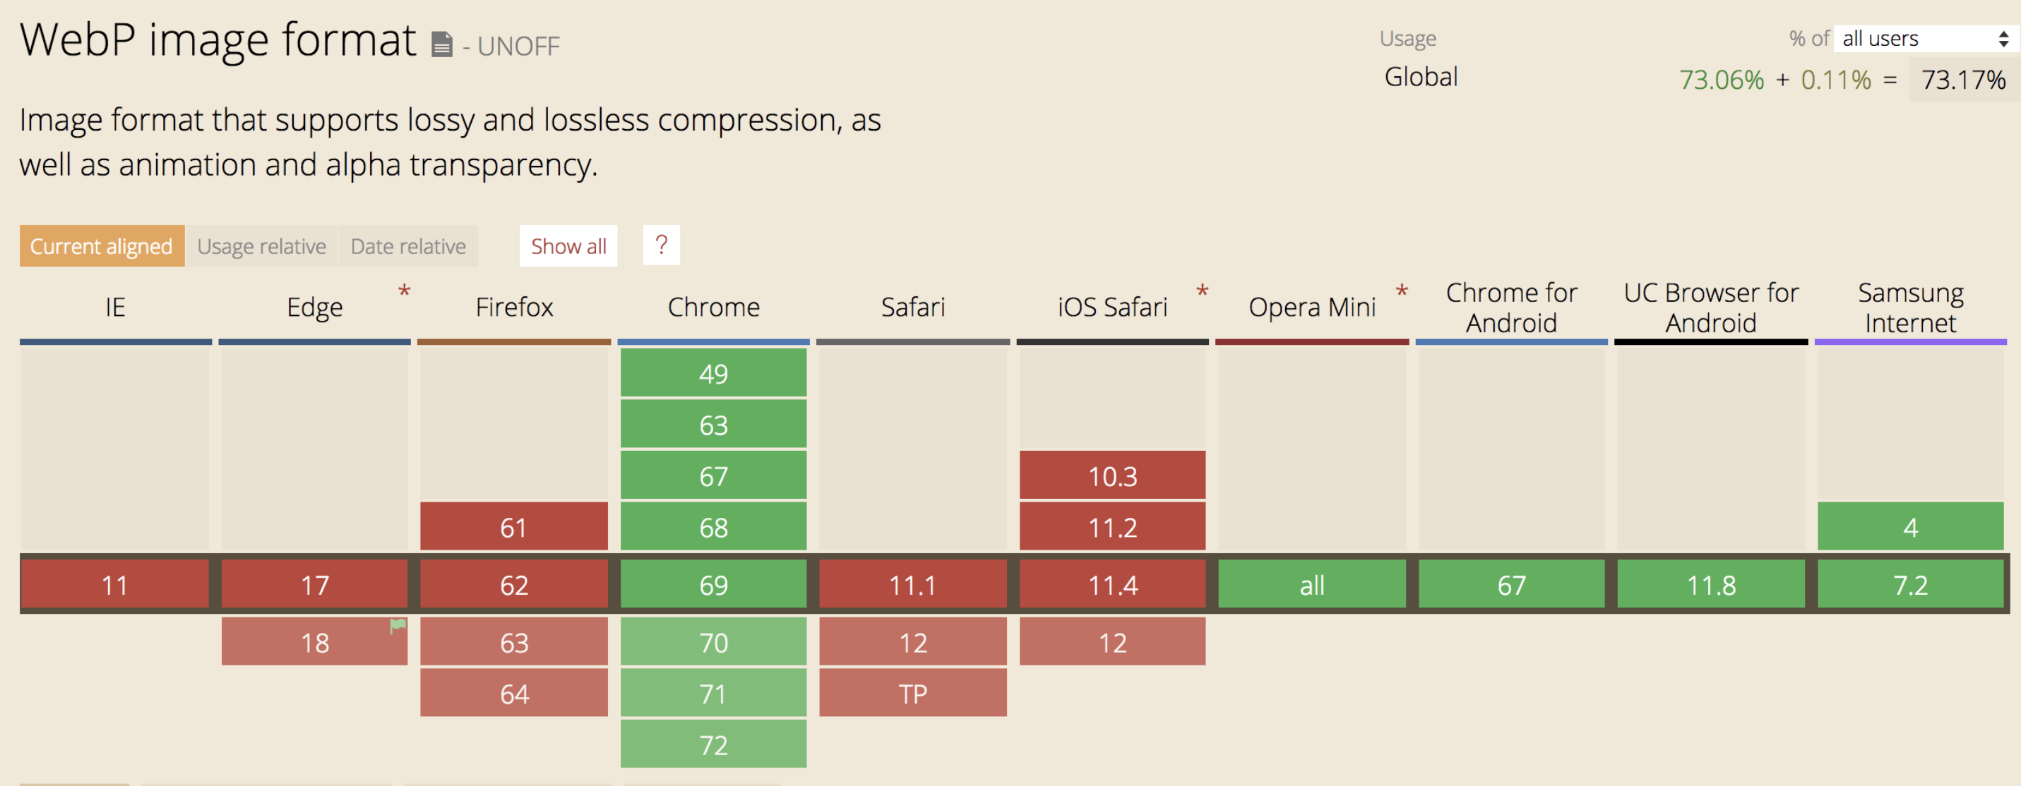Viewport: 2021px width, 786px height.
Task: Click Opera Mini 'all' cell
Action: click(1312, 585)
